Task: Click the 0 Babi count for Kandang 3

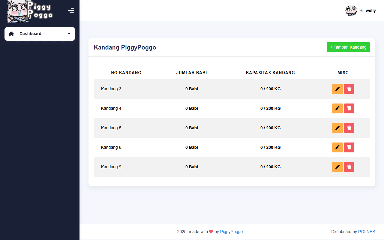Action: pos(192,89)
